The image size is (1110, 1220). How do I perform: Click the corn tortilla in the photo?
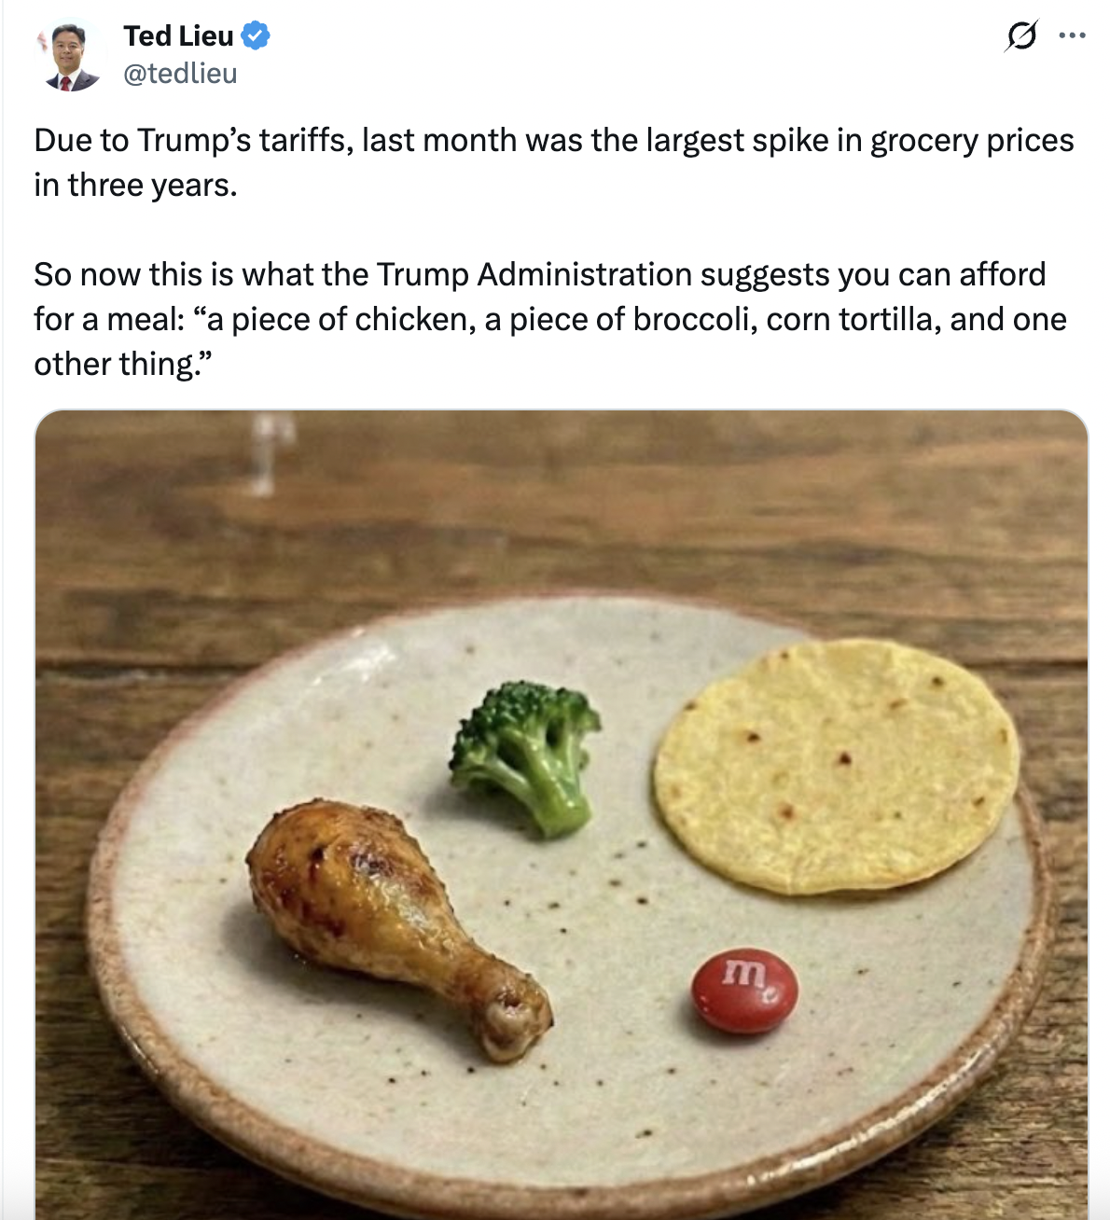coord(835,765)
